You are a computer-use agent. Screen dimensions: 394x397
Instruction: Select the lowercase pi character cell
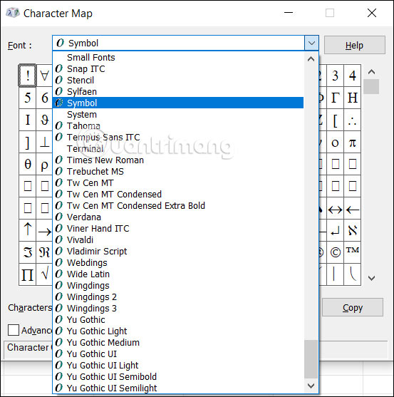click(352, 142)
